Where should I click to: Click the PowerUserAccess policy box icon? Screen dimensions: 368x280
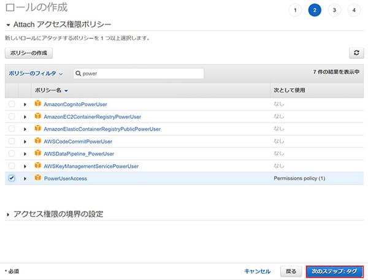point(38,178)
